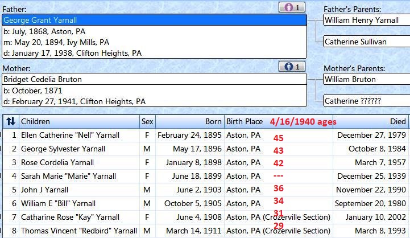Screen dimensions: 410x238
Task: Open father's mother Catherine Sullivan
Action: click(x=366, y=42)
